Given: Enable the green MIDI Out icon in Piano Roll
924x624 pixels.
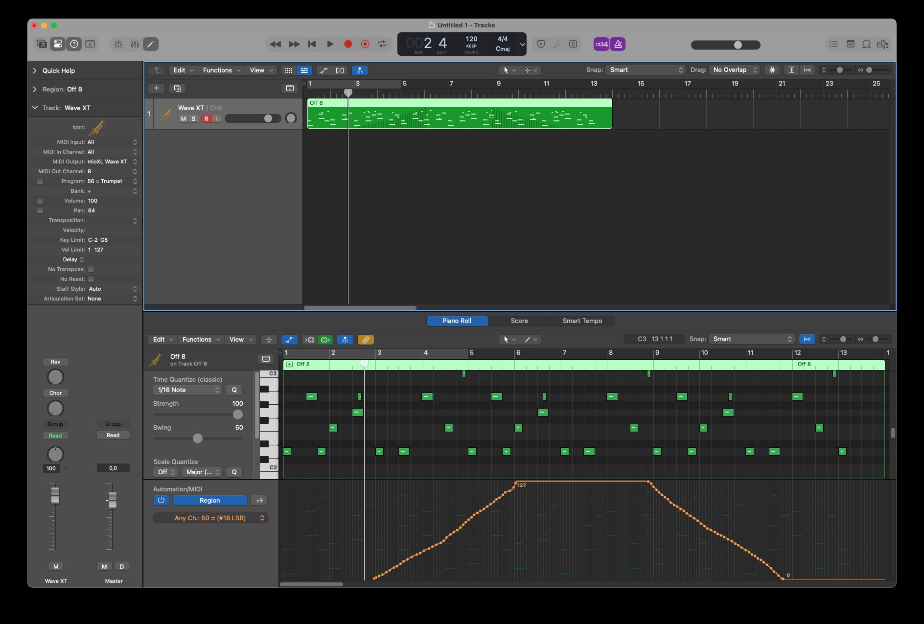Looking at the screenshot, I should pyautogui.click(x=325, y=339).
